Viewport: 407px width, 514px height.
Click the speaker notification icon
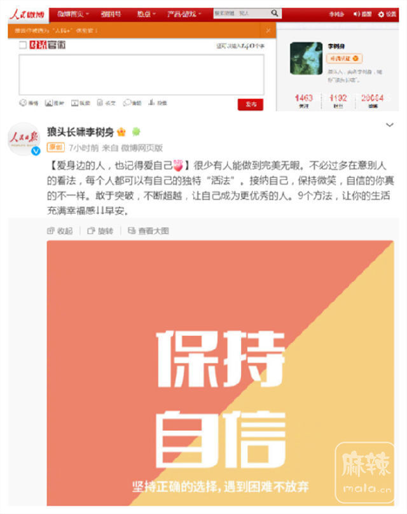[357, 14]
